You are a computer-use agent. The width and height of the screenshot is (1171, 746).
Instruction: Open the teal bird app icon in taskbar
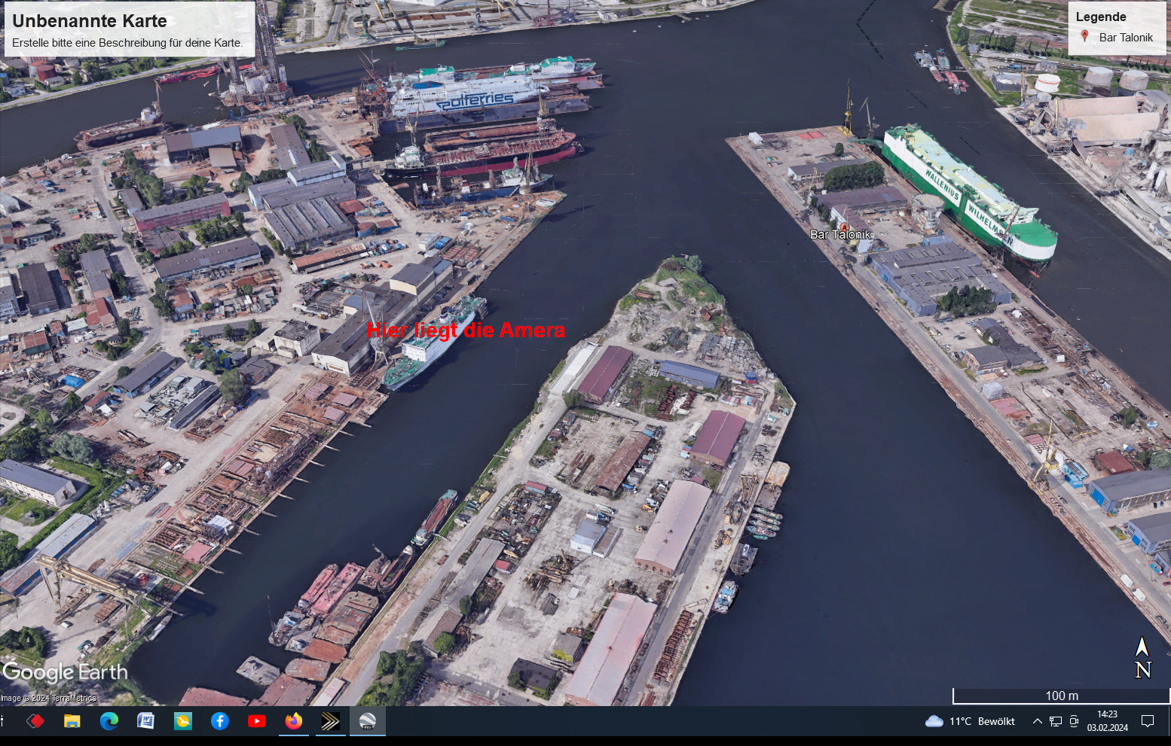click(182, 721)
